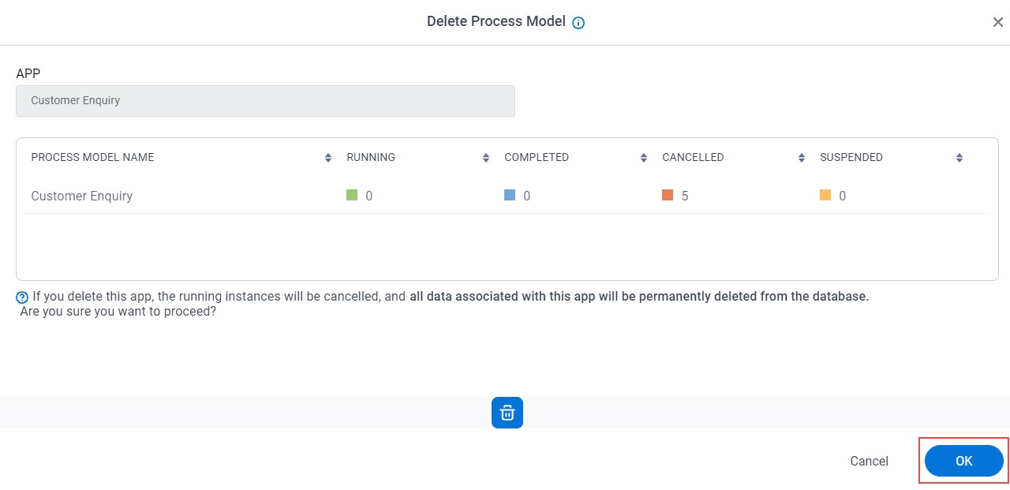
Task: Click the APP Customer Enquiry input field
Action: [x=265, y=101]
